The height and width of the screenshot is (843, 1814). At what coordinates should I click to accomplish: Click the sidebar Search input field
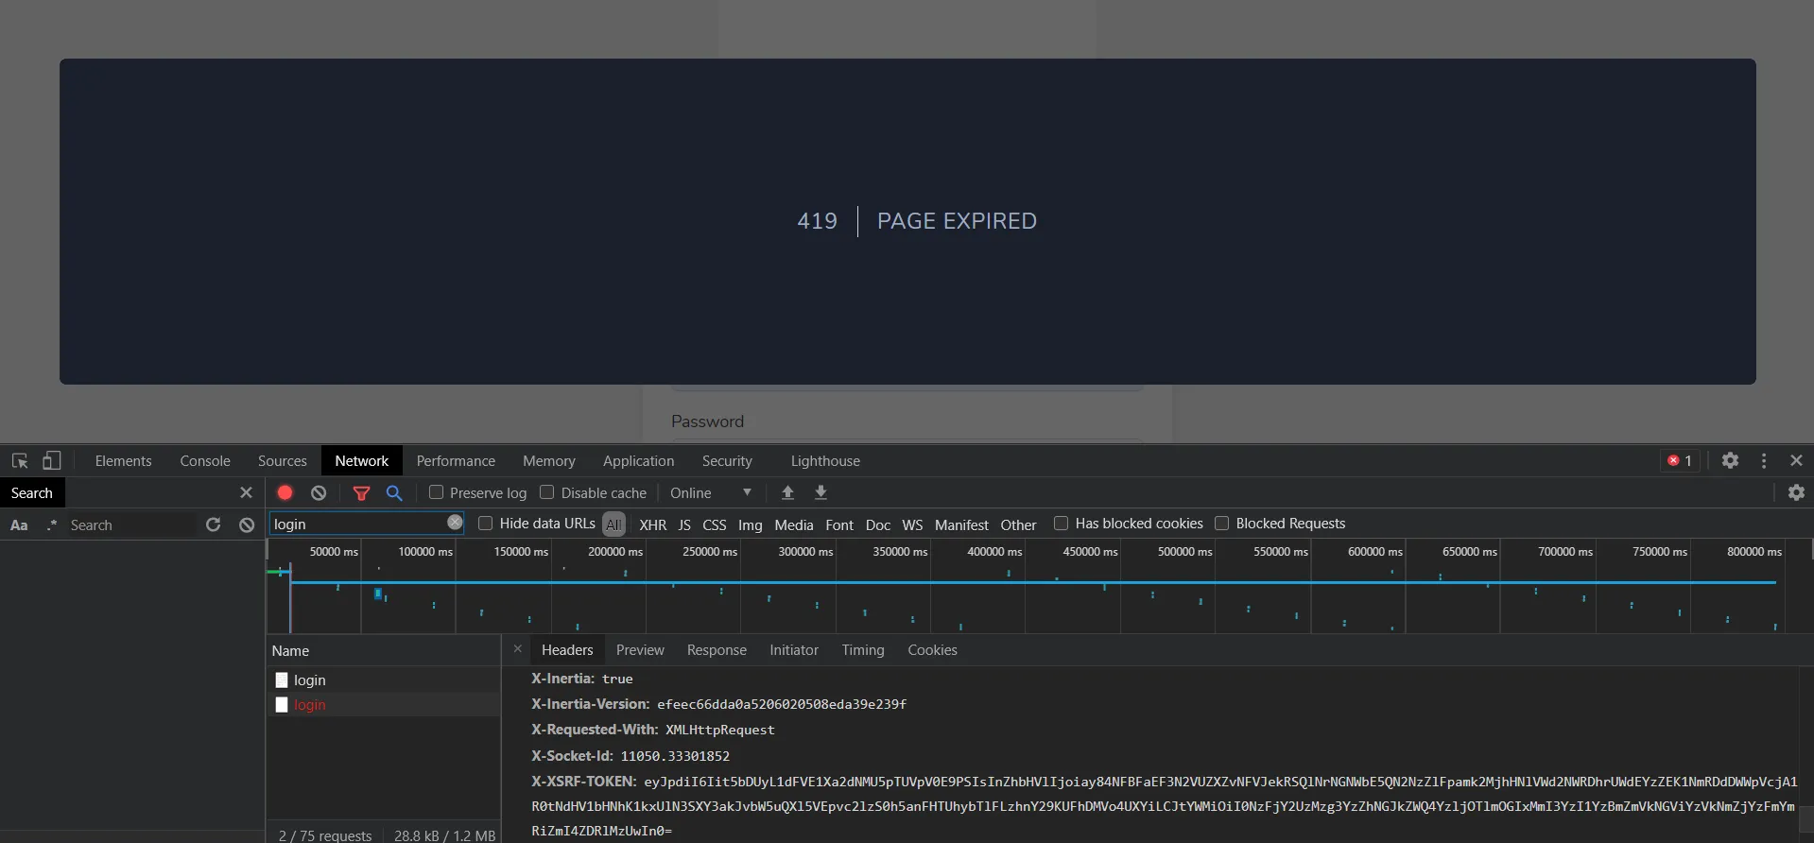point(130,525)
